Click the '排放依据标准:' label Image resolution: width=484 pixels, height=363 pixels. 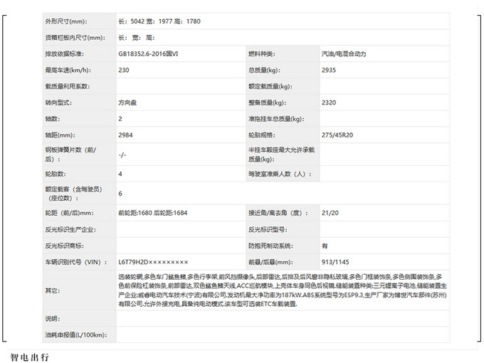64,53
